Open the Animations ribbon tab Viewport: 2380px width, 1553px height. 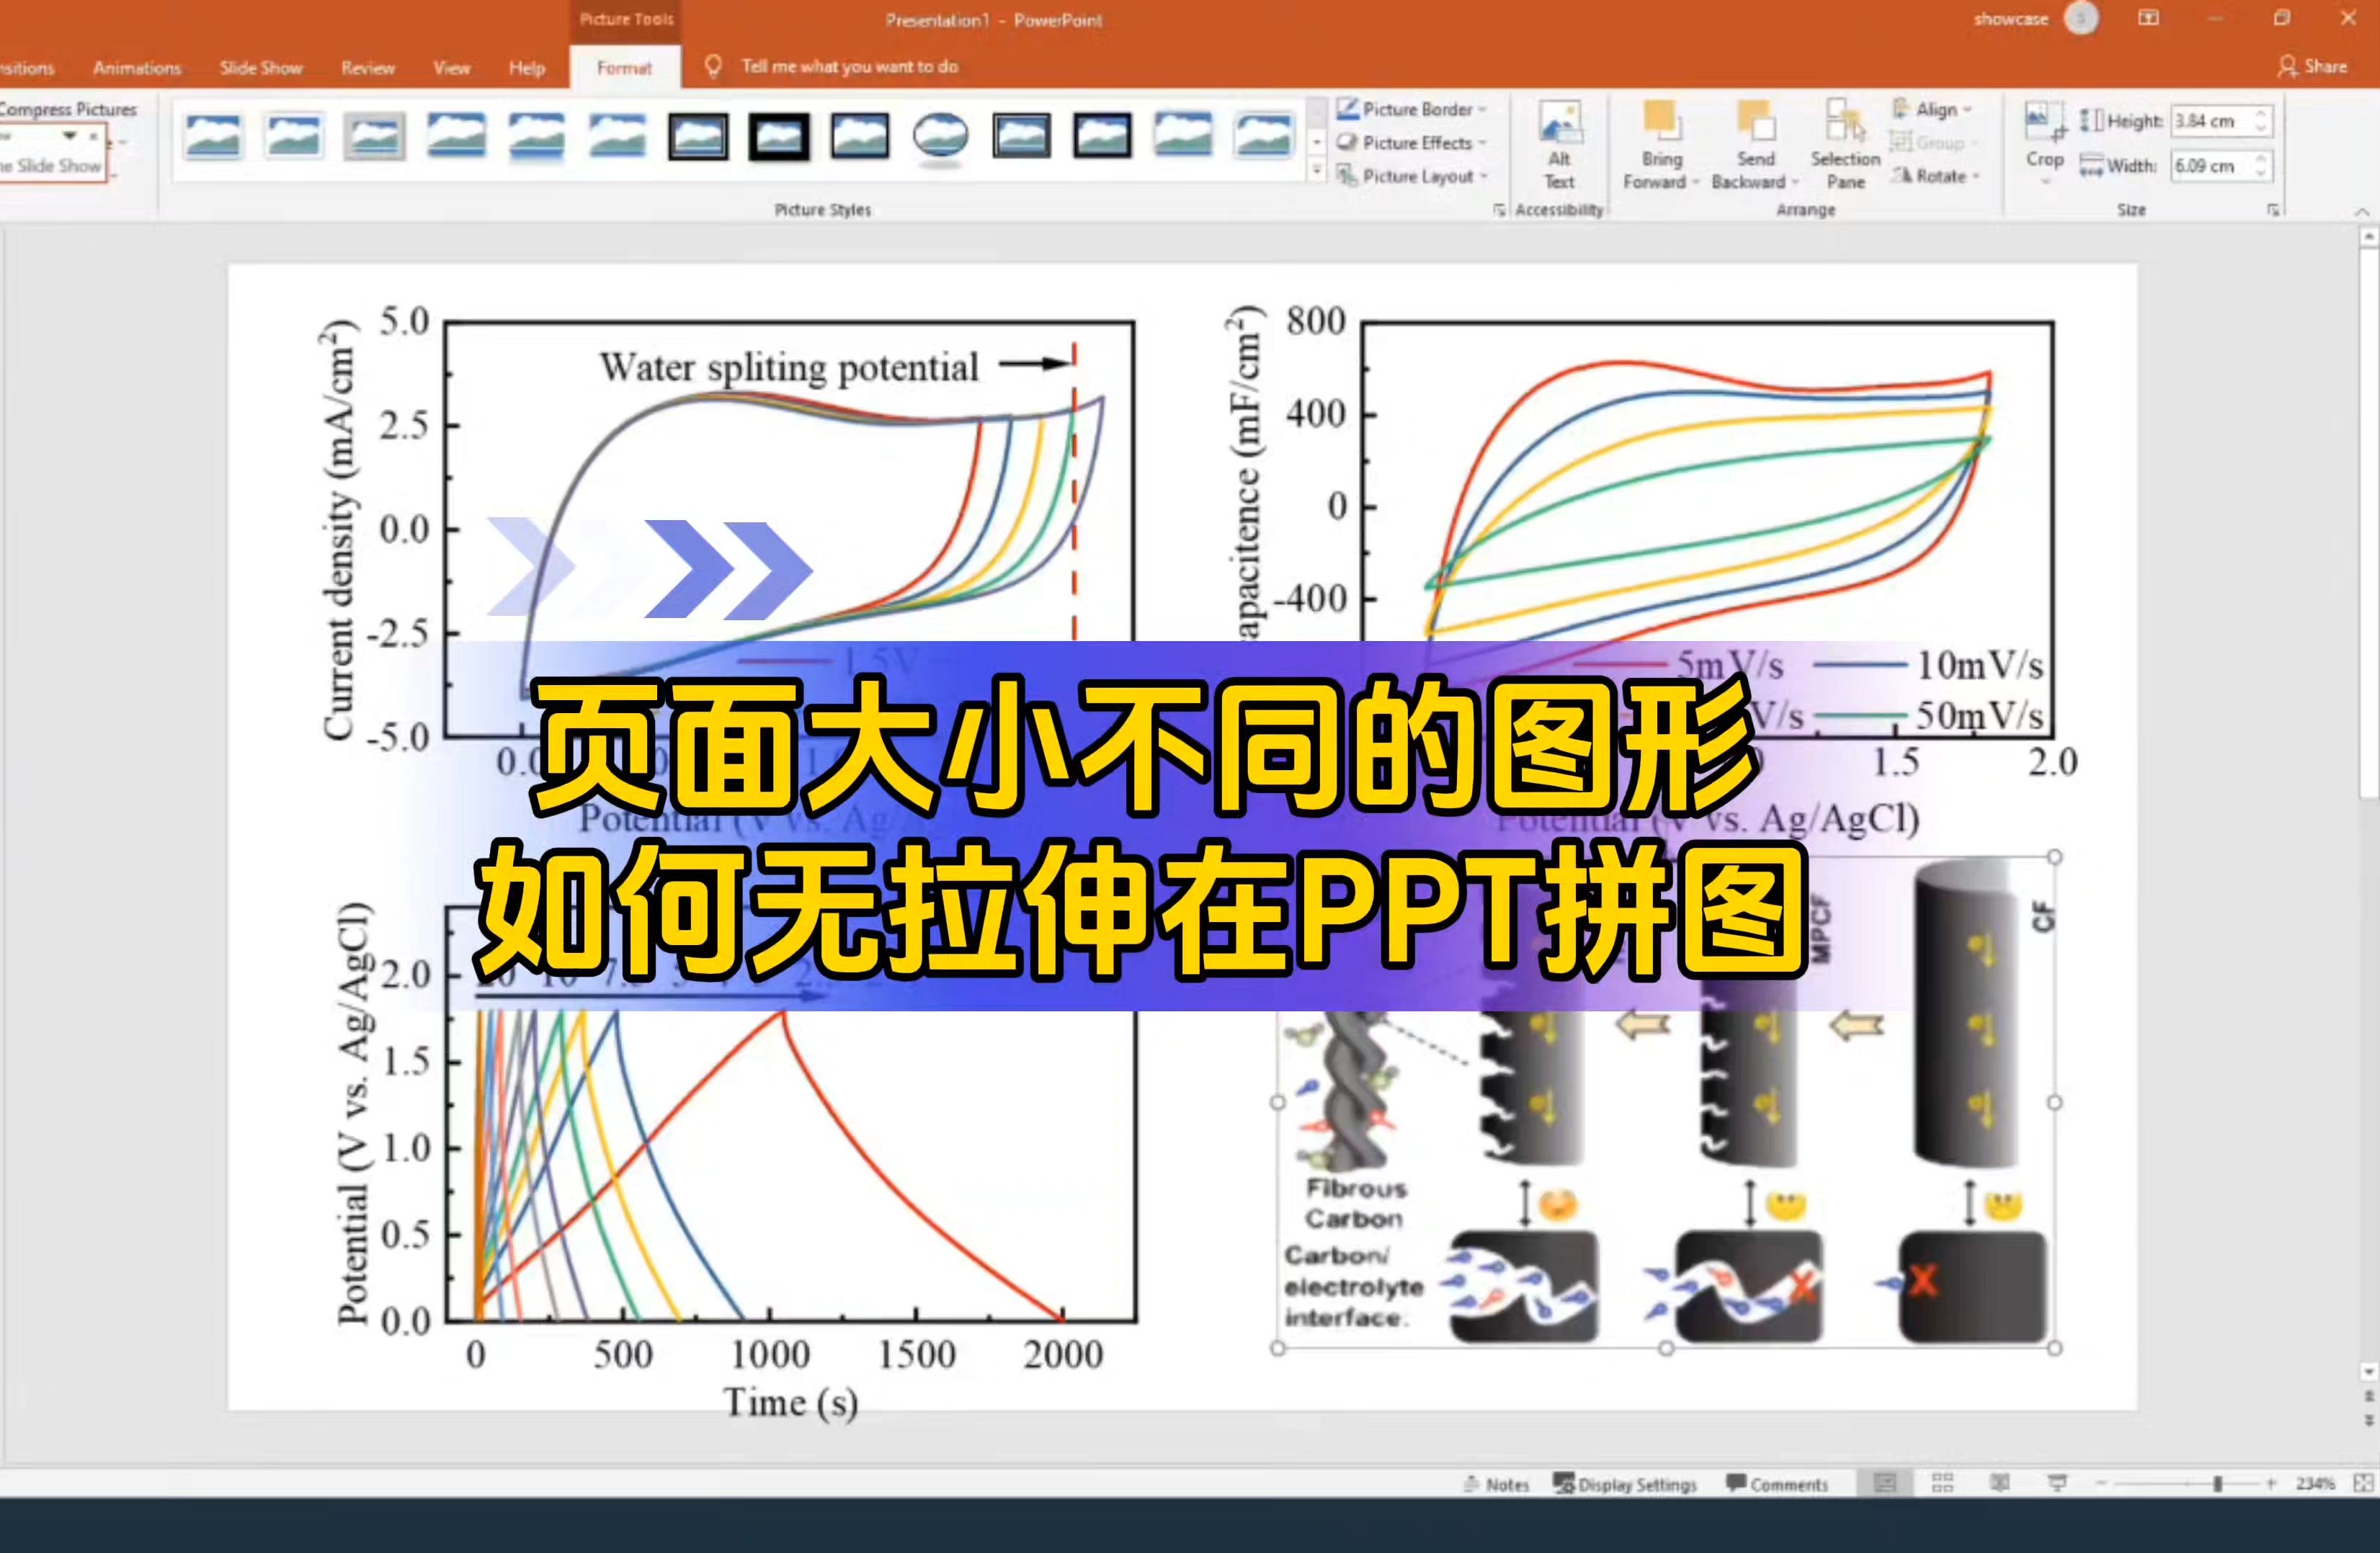pyautogui.click(x=137, y=68)
